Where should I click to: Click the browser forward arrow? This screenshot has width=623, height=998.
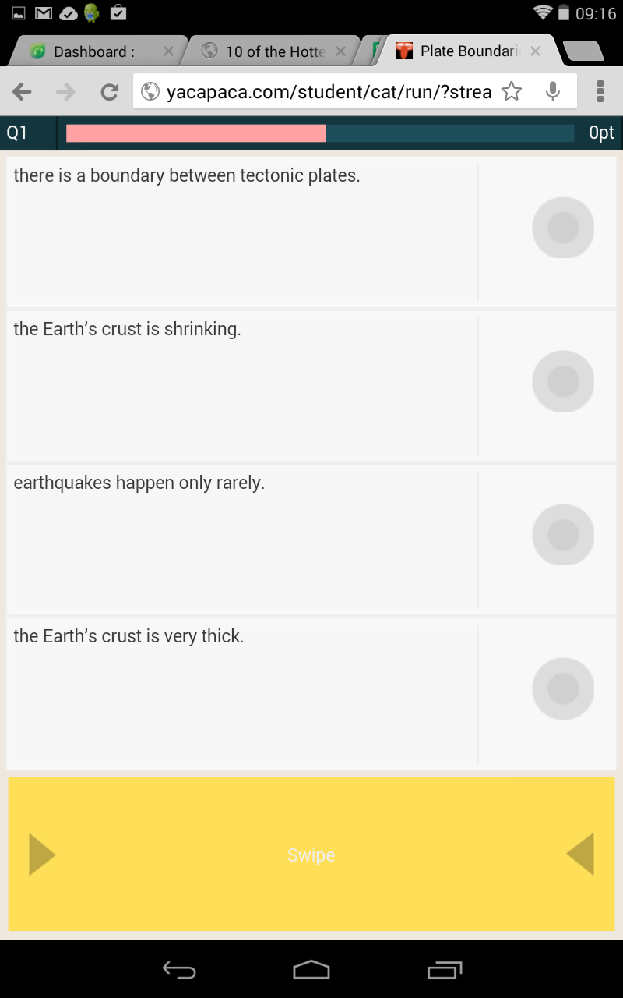coord(65,92)
